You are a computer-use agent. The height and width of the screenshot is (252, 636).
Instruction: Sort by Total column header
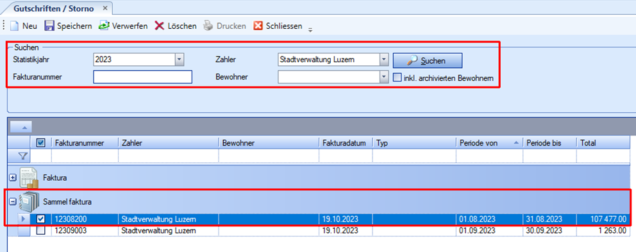pos(604,143)
